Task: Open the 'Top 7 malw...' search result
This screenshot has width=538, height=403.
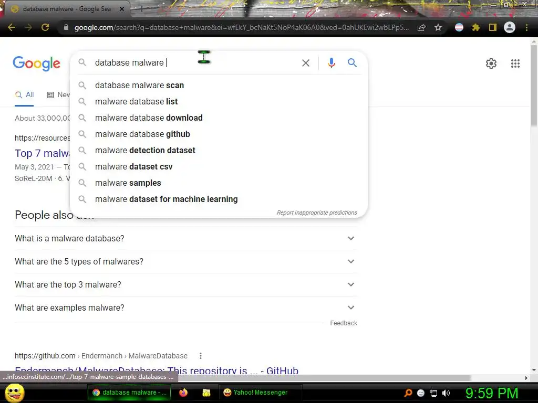Action: coord(42,153)
